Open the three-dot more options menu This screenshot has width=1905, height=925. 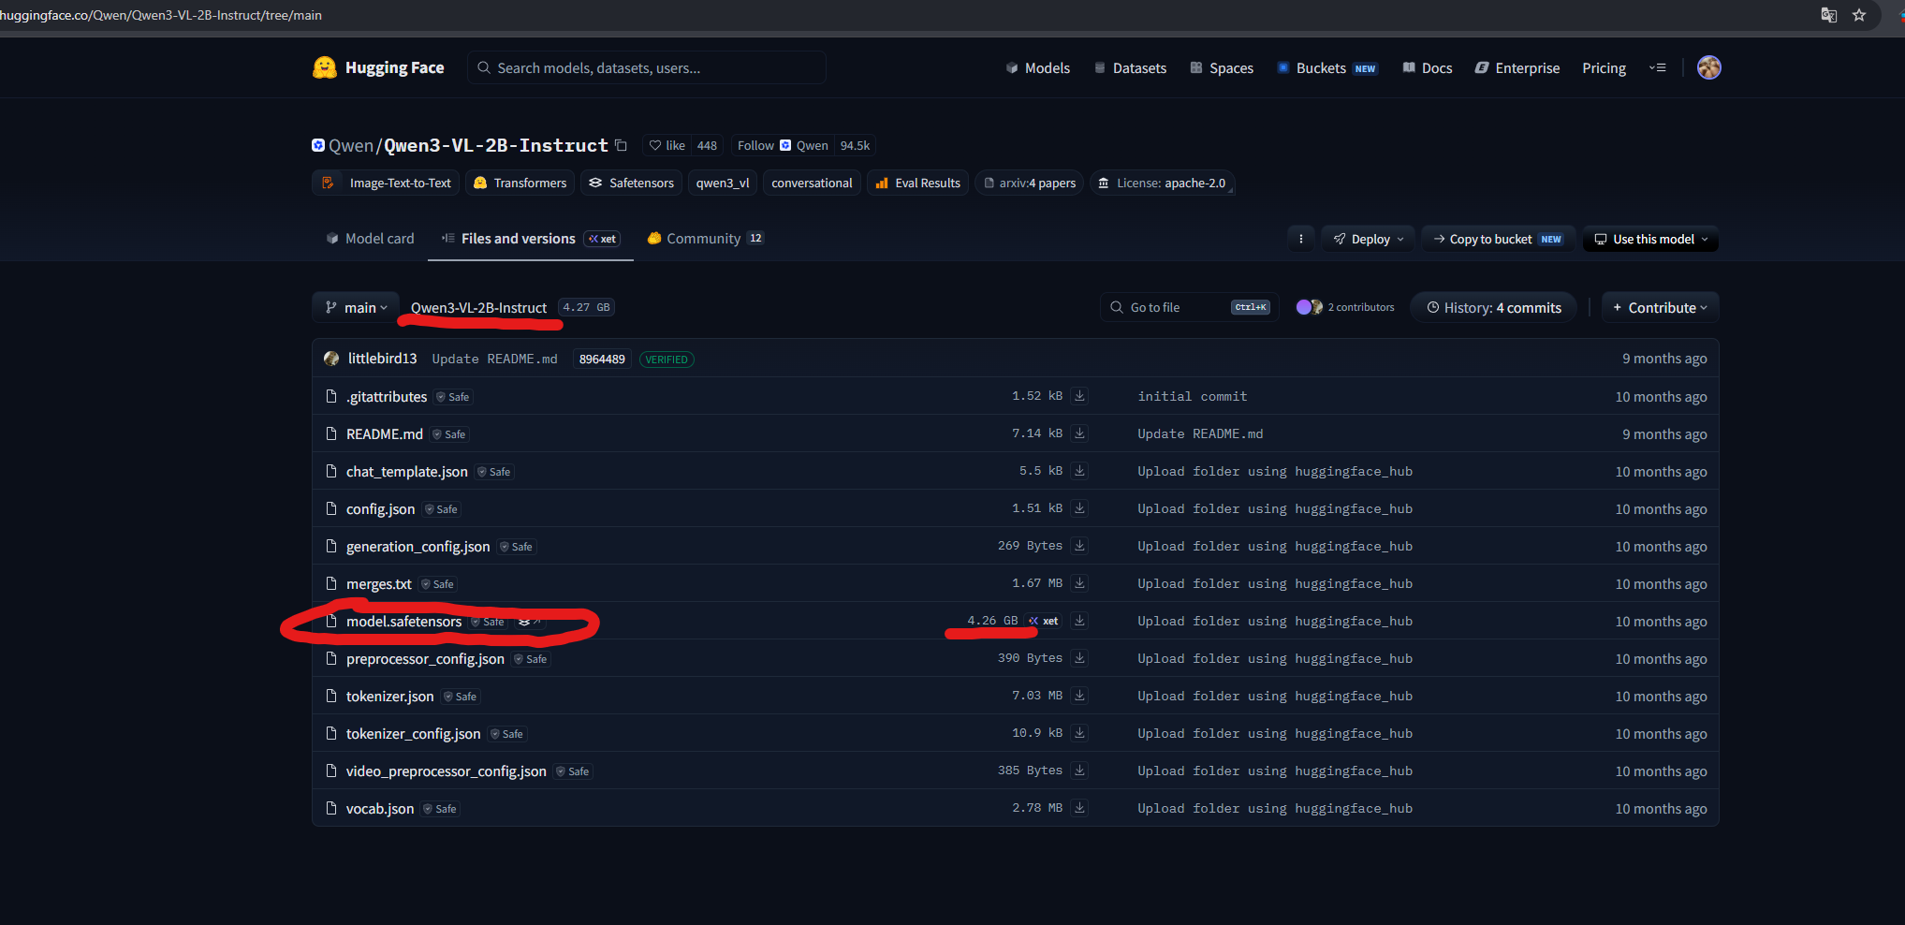tap(1301, 239)
